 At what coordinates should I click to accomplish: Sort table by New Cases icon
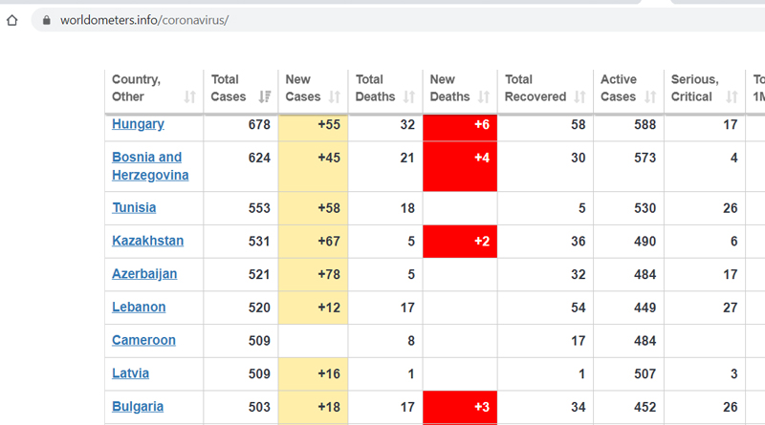(x=334, y=96)
